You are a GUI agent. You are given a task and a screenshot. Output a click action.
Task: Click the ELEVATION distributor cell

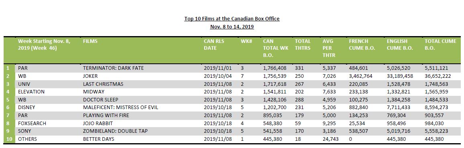pos(31,92)
